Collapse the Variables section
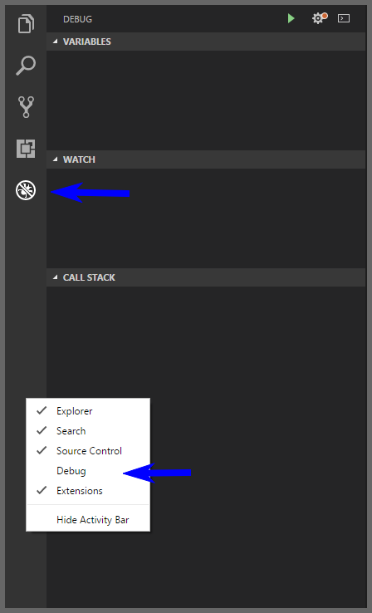372x613 pixels. (206, 42)
